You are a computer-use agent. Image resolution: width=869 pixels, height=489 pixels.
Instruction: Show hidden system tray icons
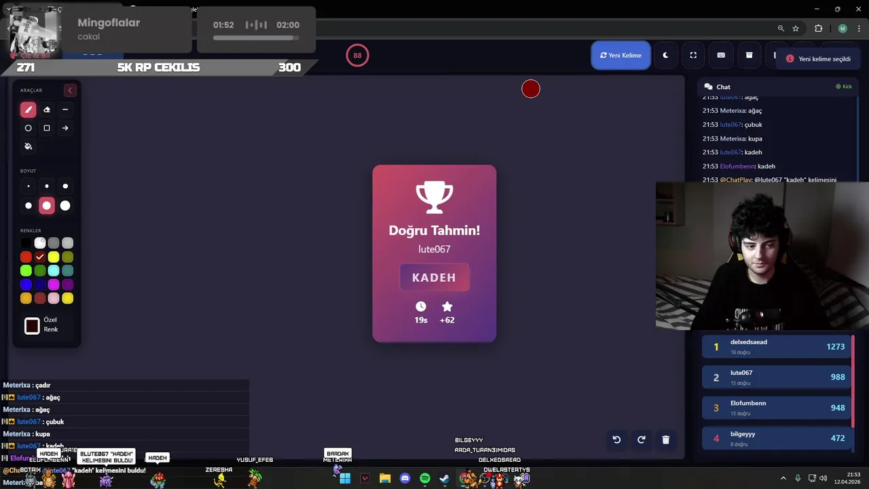[783, 479]
